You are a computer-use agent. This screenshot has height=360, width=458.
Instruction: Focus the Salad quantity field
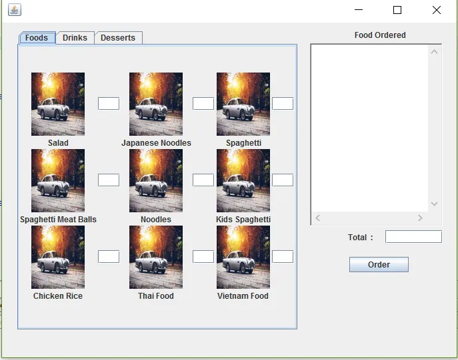(x=109, y=104)
